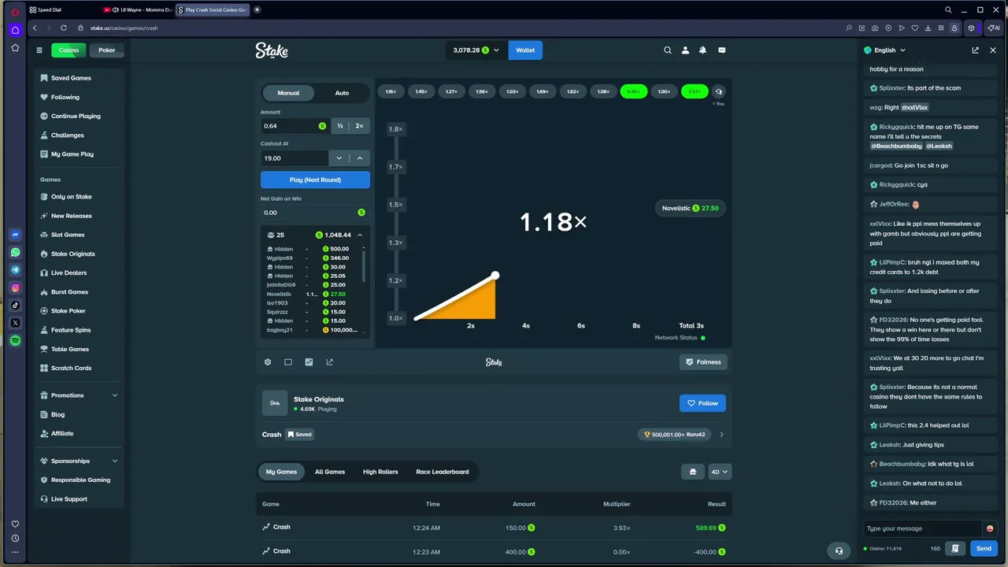Open TikTok in Opera sidebar

[x=15, y=306]
